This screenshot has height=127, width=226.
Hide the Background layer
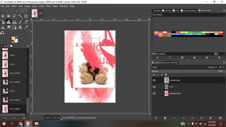(x=154, y=93)
